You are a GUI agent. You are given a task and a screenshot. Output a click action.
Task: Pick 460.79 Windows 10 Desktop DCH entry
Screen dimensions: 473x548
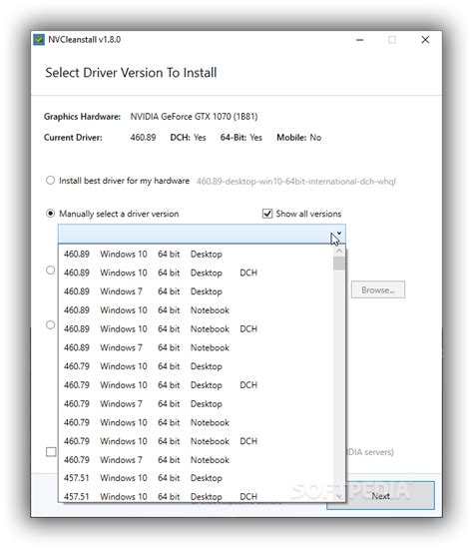pos(196,385)
